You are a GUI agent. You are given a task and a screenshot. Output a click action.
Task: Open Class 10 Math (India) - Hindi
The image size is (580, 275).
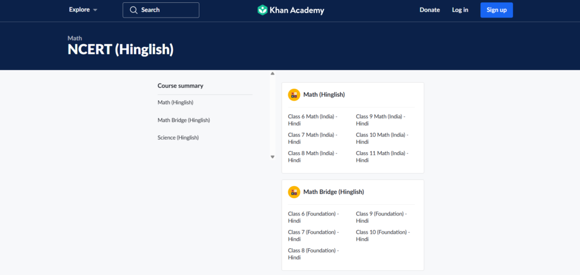click(x=381, y=138)
